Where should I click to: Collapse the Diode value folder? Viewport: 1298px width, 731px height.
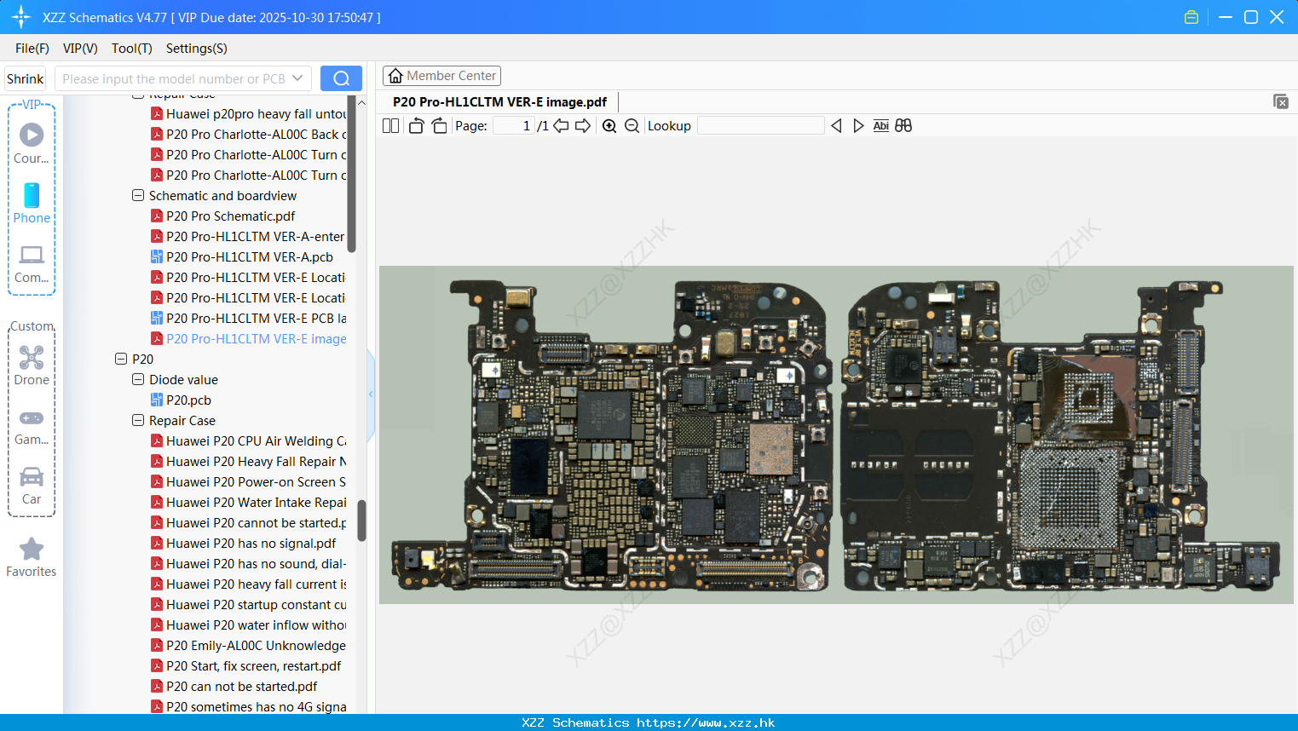(x=138, y=379)
